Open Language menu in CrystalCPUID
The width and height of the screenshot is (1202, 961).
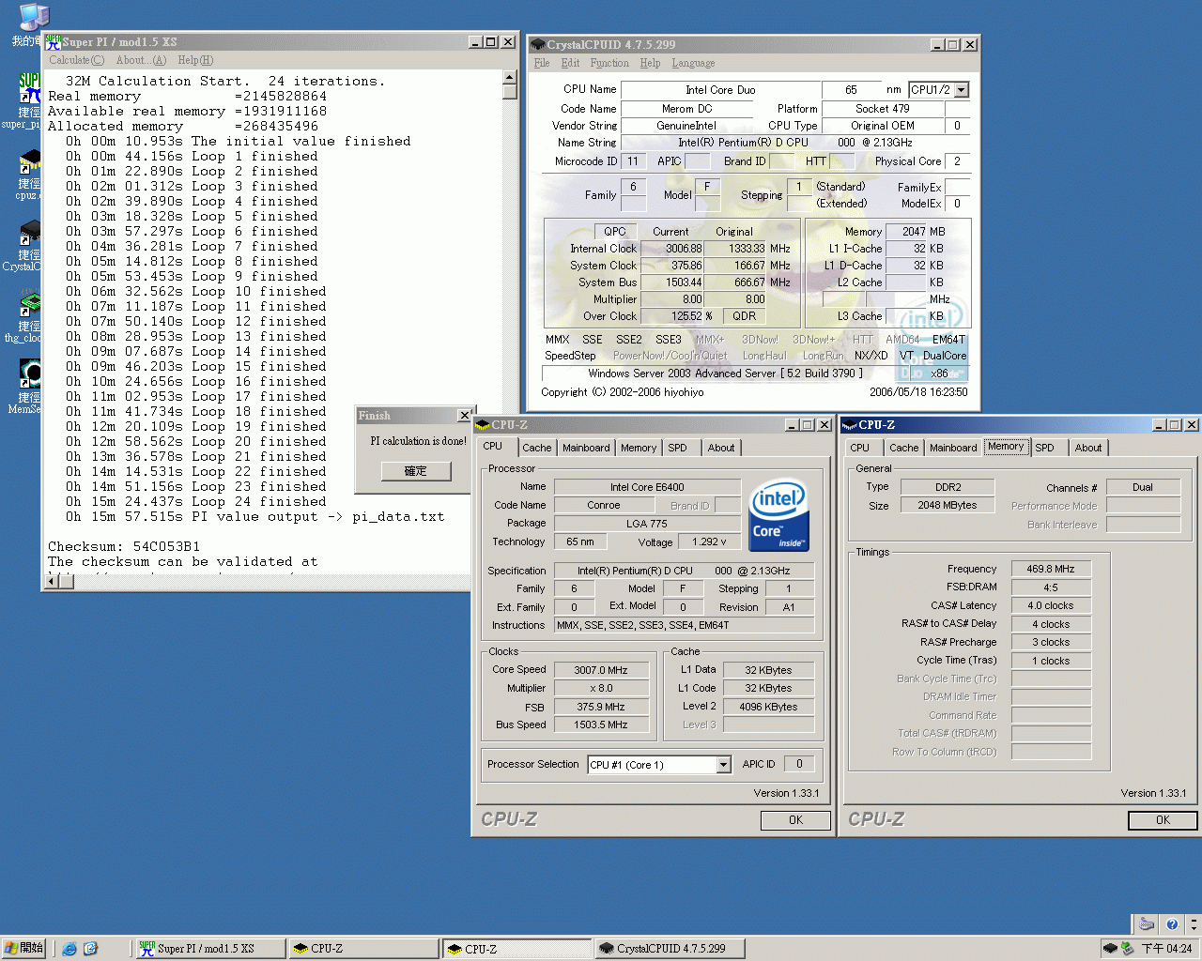[693, 63]
